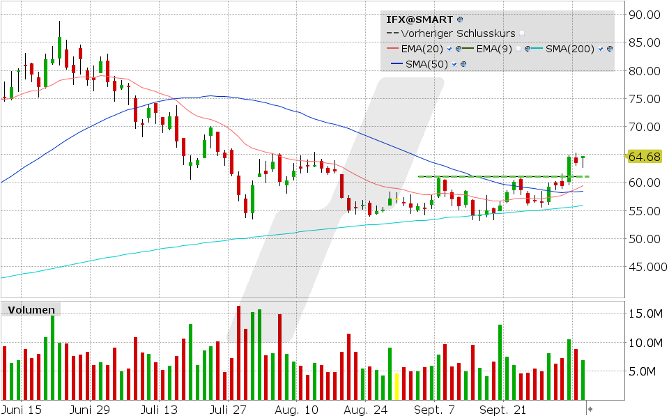Click the Vorheriger Schlusskurs legend label
669x418 pixels.
click(x=459, y=33)
